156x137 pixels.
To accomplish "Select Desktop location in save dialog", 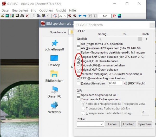I will pos(54,61).
